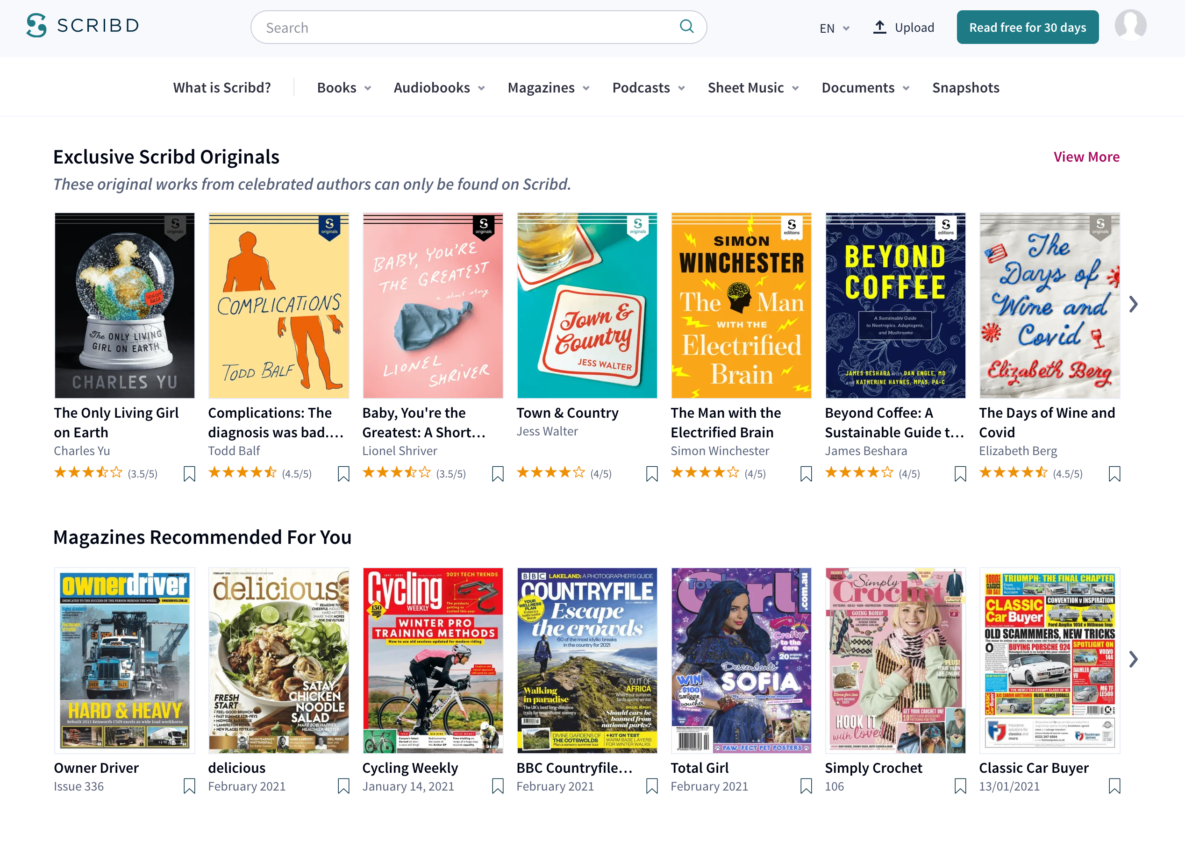Click star rating for Beyond Coffee

tap(859, 473)
